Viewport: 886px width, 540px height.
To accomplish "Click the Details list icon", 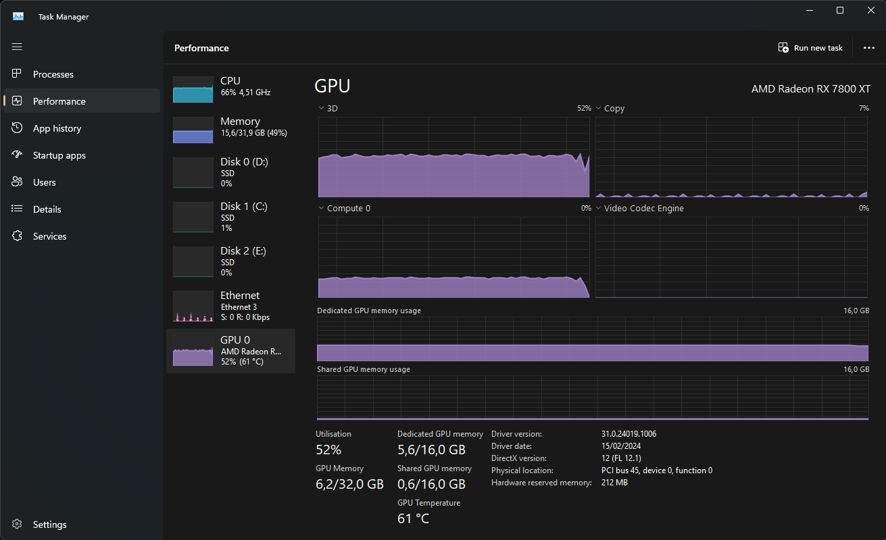I will coord(18,209).
